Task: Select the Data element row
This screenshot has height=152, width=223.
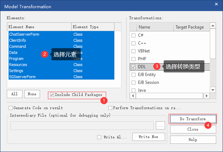Action: point(61,52)
